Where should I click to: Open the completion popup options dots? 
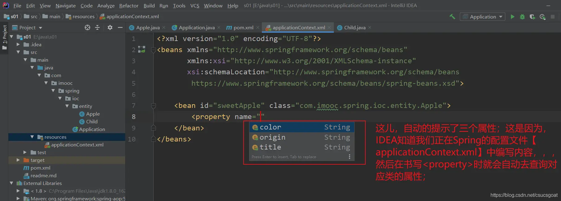350,157
